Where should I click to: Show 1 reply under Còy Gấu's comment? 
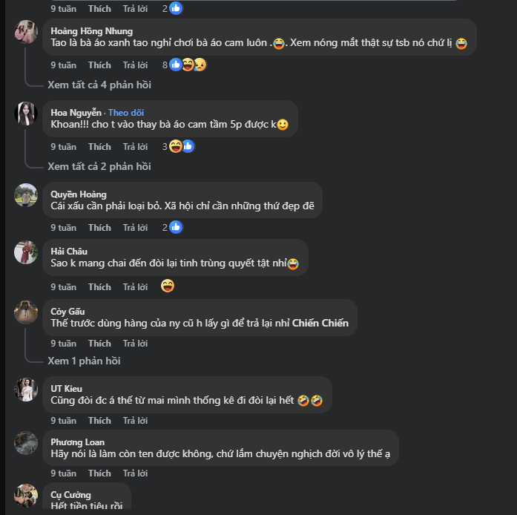tap(84, 361)
